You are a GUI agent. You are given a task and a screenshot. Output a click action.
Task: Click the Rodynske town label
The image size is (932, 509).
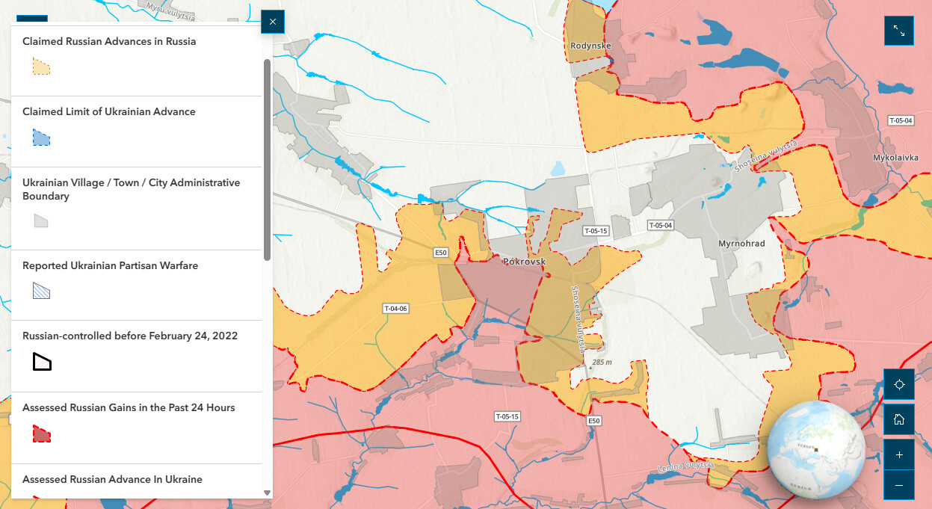590,46
